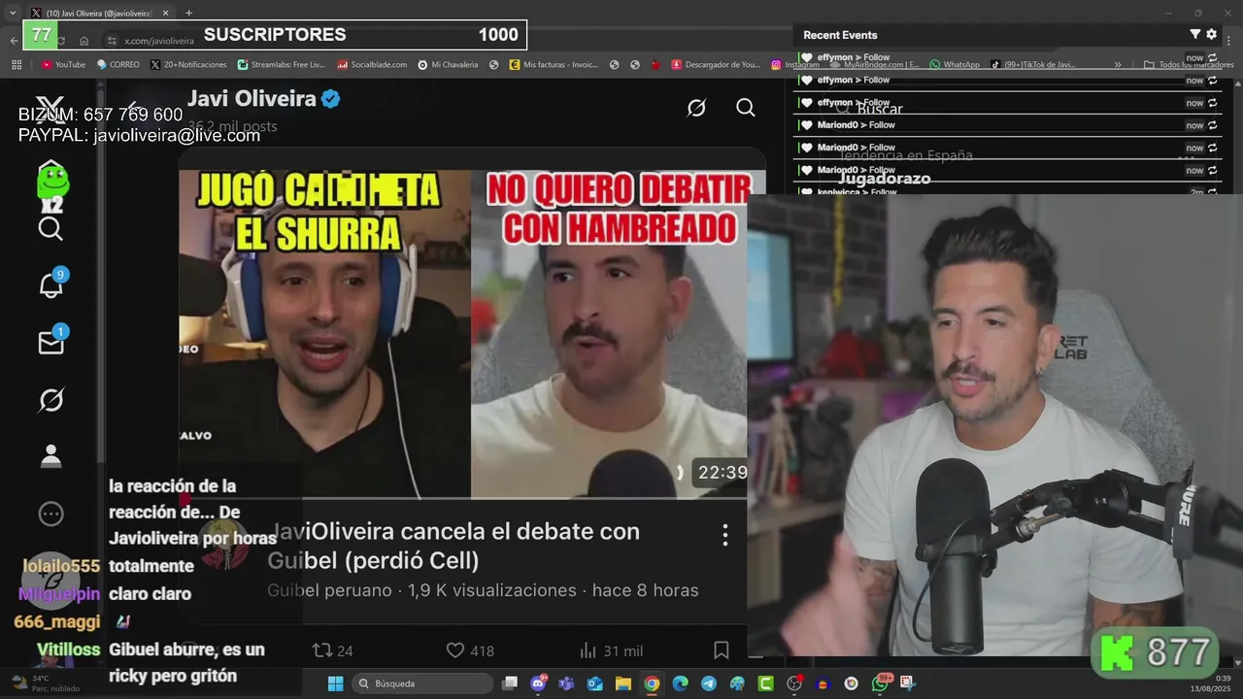This screenshot has width=1243, height=699.
Task: Focus the address bar showing x.com/javioliveira
Action: click(x=160, y=41)
